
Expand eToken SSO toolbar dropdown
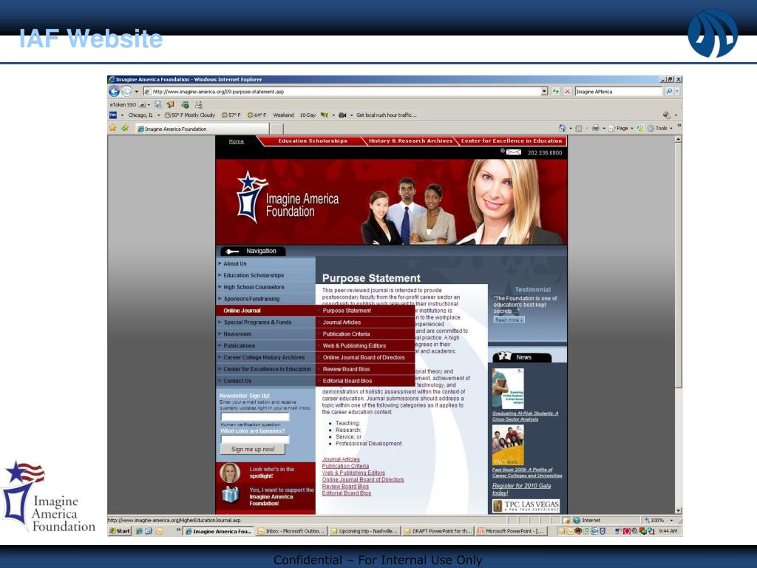coord(149,104)
